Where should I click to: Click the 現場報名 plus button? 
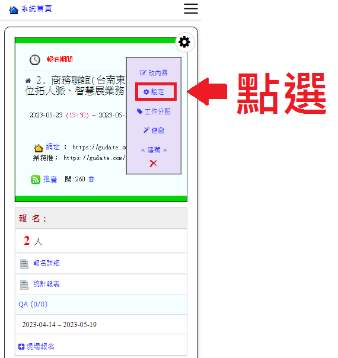coord(21,346)
